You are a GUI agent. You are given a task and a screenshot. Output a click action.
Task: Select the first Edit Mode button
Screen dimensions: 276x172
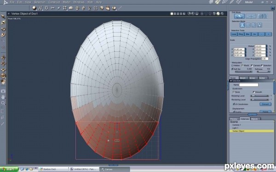point(239,17)
